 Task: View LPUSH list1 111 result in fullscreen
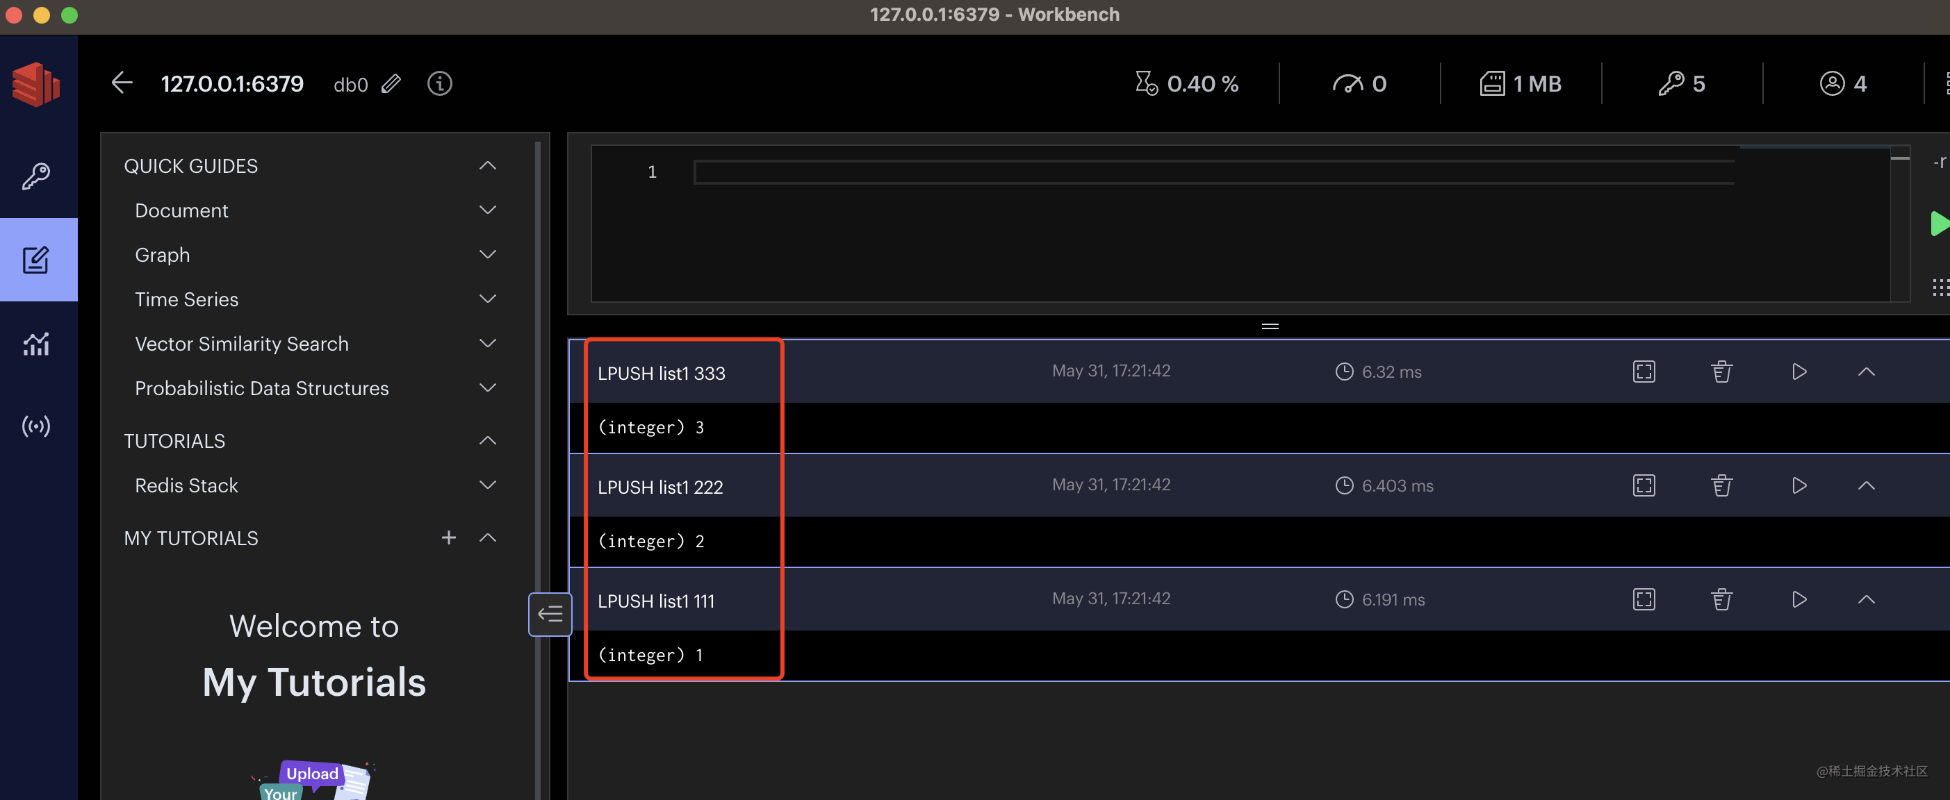tap(1644, 599)
